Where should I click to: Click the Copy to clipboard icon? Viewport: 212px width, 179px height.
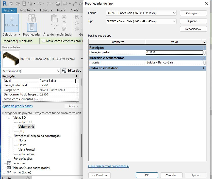pyautogui.click(x=64, y=23)
